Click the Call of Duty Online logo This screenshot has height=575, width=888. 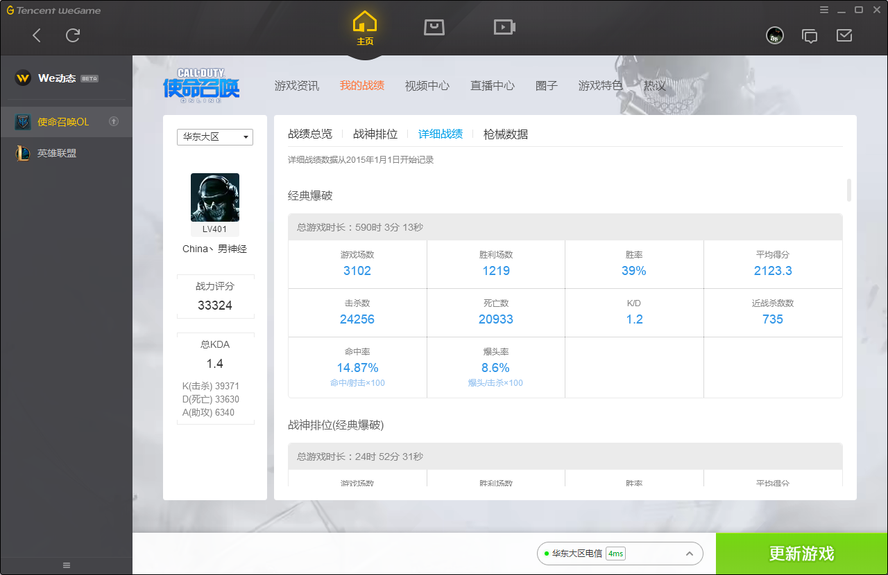[201, 85]
